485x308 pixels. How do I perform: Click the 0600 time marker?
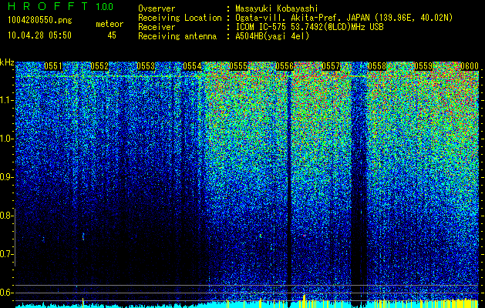click(x=470, y=66)
